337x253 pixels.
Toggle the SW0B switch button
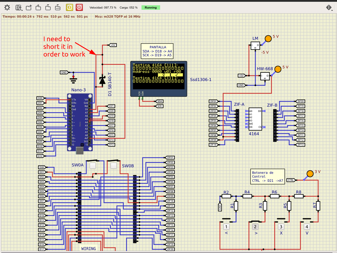point(113,166)
